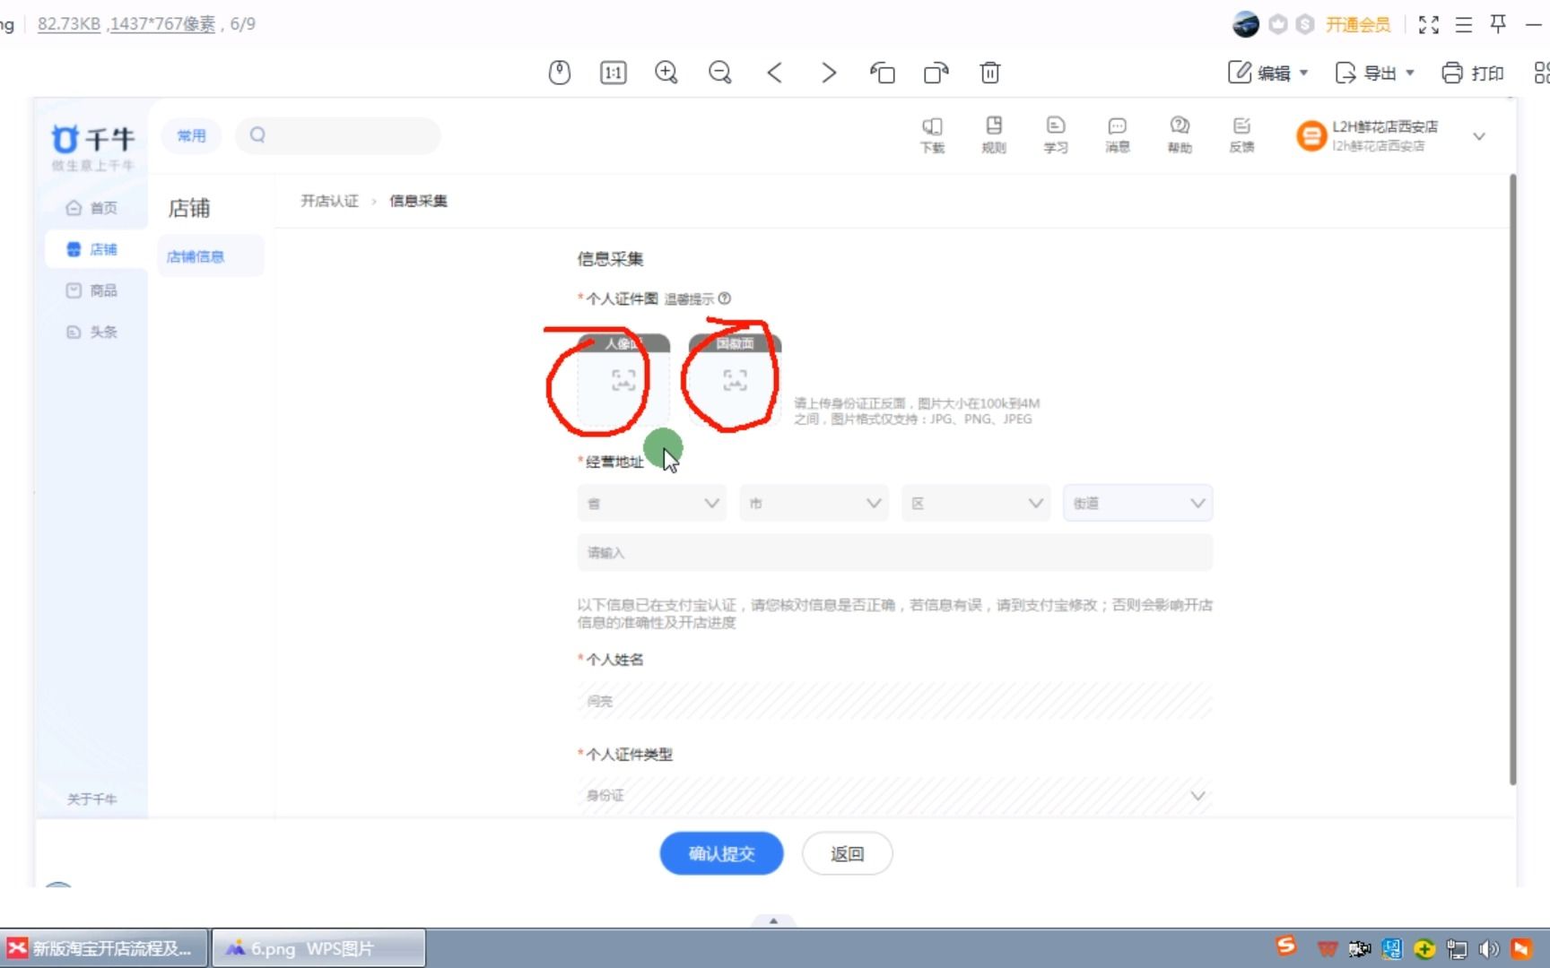Open the 导出 export dropdown
The width and height of the screenshot is (1550, 968).
[x=1374, y=73]
